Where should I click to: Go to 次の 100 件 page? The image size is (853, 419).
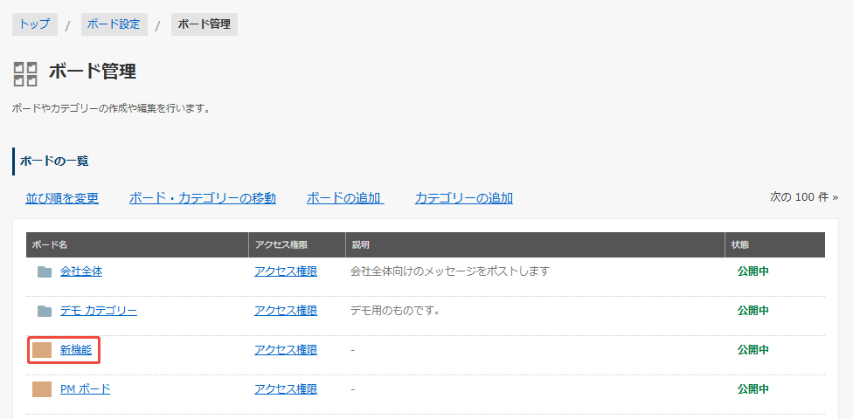[x=804, y=196]
